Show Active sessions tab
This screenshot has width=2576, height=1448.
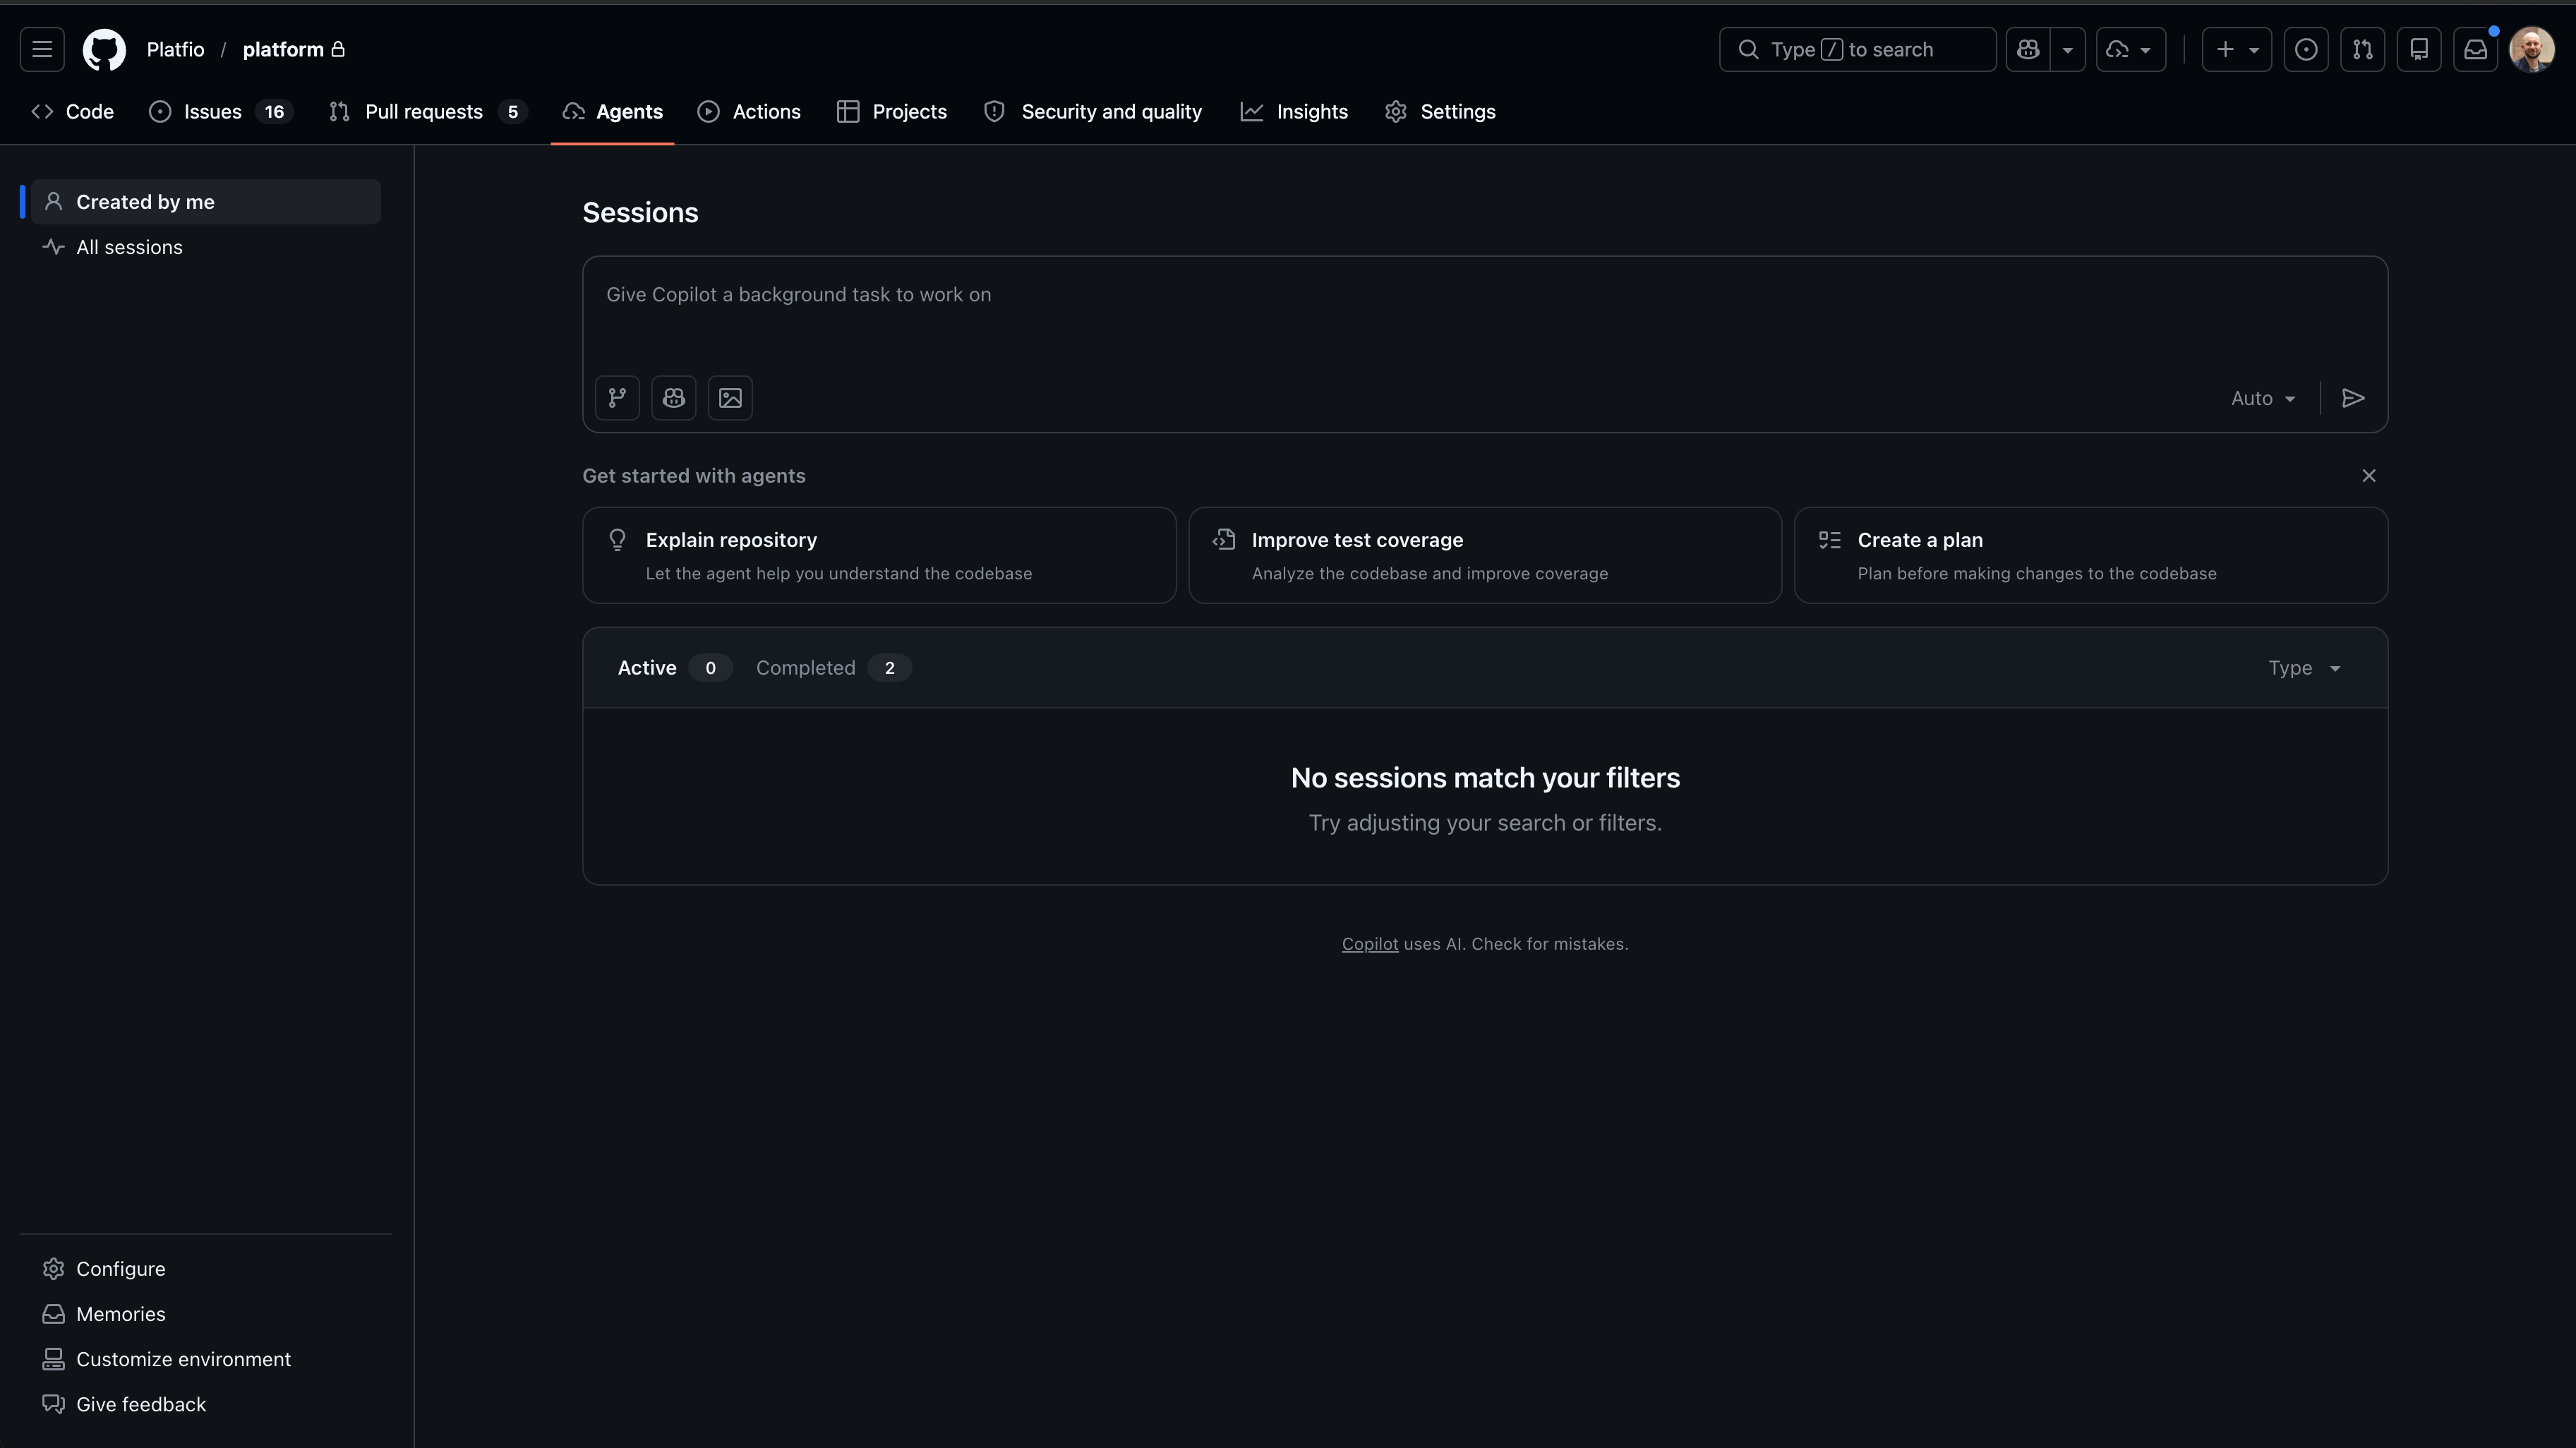point(673,668)
